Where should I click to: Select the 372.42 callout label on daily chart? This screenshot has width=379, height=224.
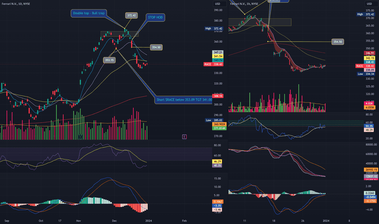point(131,15)
